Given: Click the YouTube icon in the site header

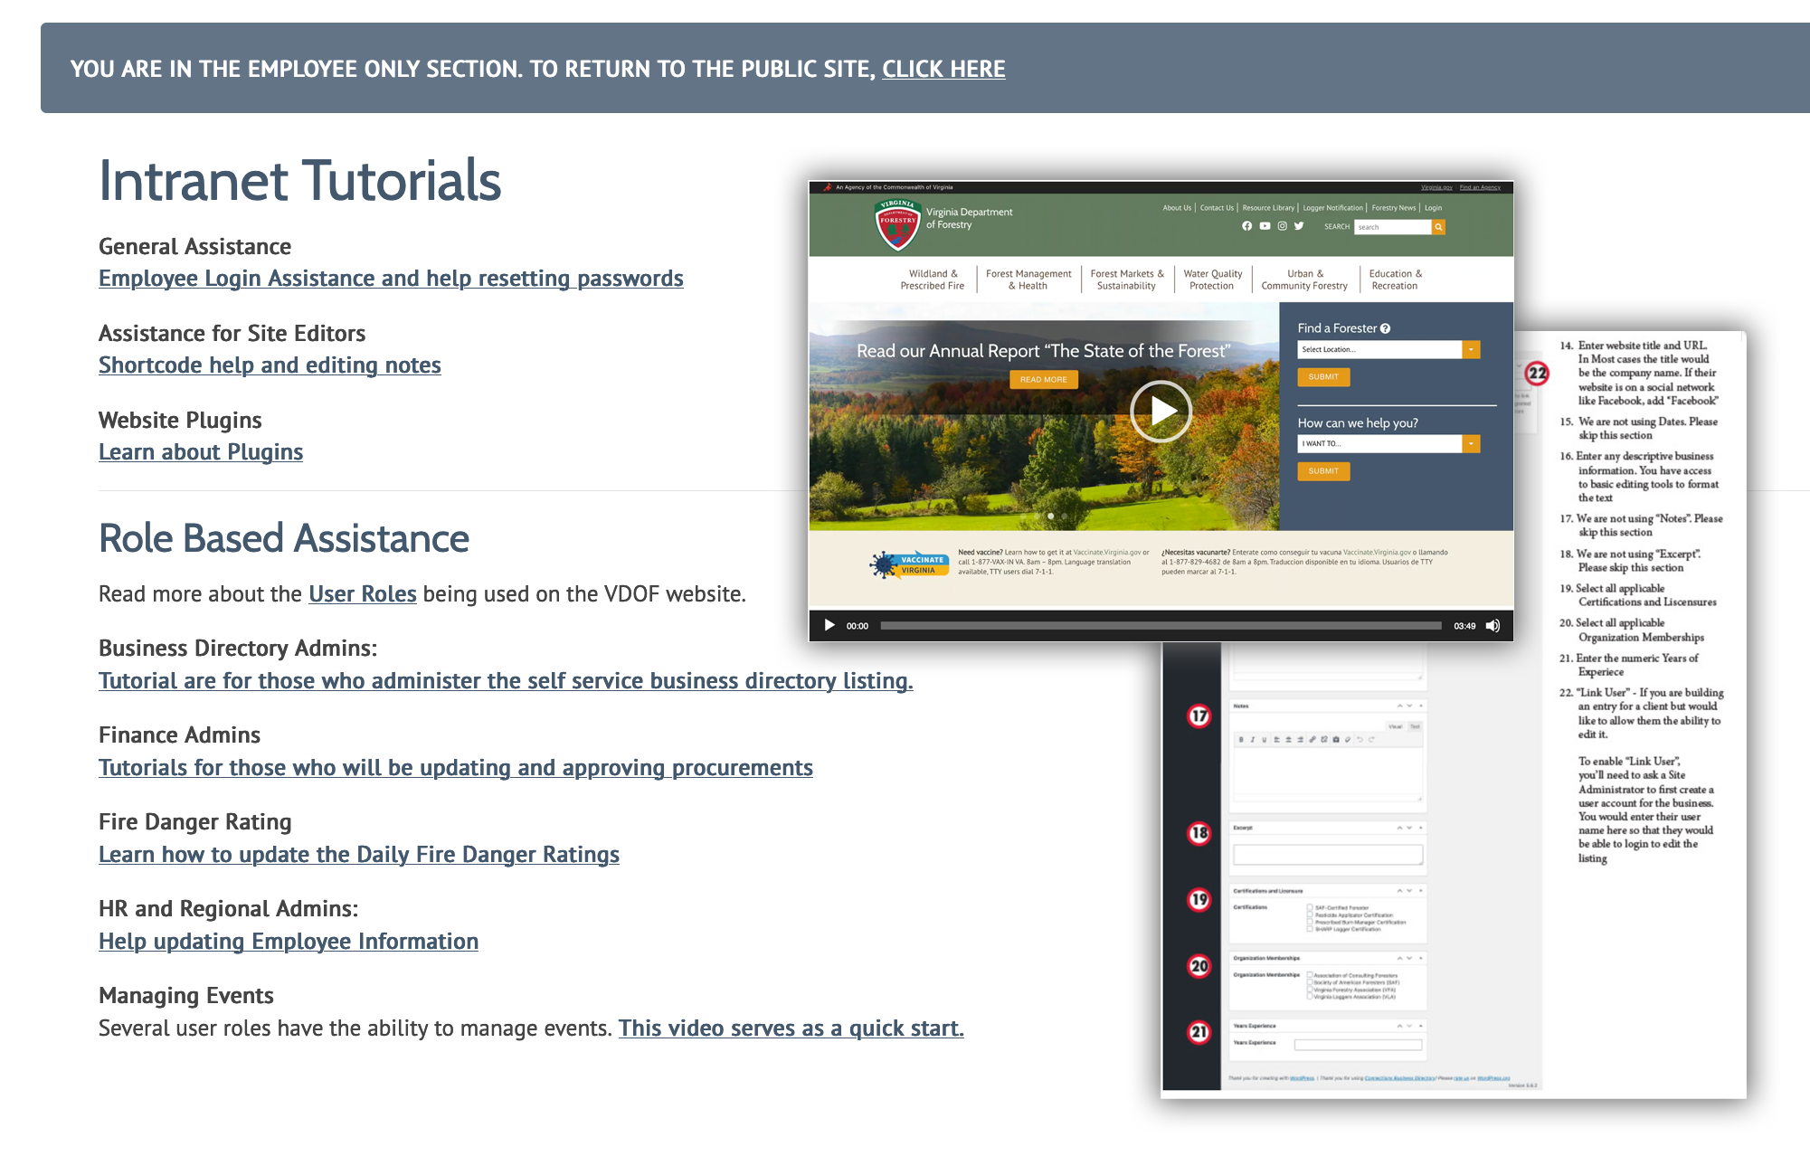Looking at the screenshot, I should click(x=1265, y=226).
